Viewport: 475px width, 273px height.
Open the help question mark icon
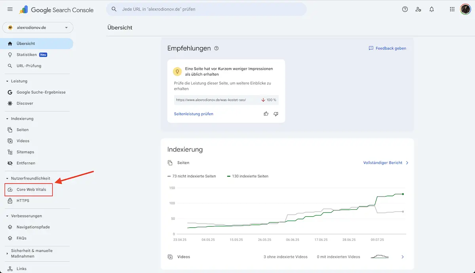tap(405, 9)
